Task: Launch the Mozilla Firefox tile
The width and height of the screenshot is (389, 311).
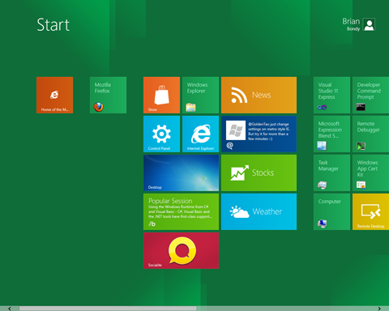Action: click(x=108, y=95)
